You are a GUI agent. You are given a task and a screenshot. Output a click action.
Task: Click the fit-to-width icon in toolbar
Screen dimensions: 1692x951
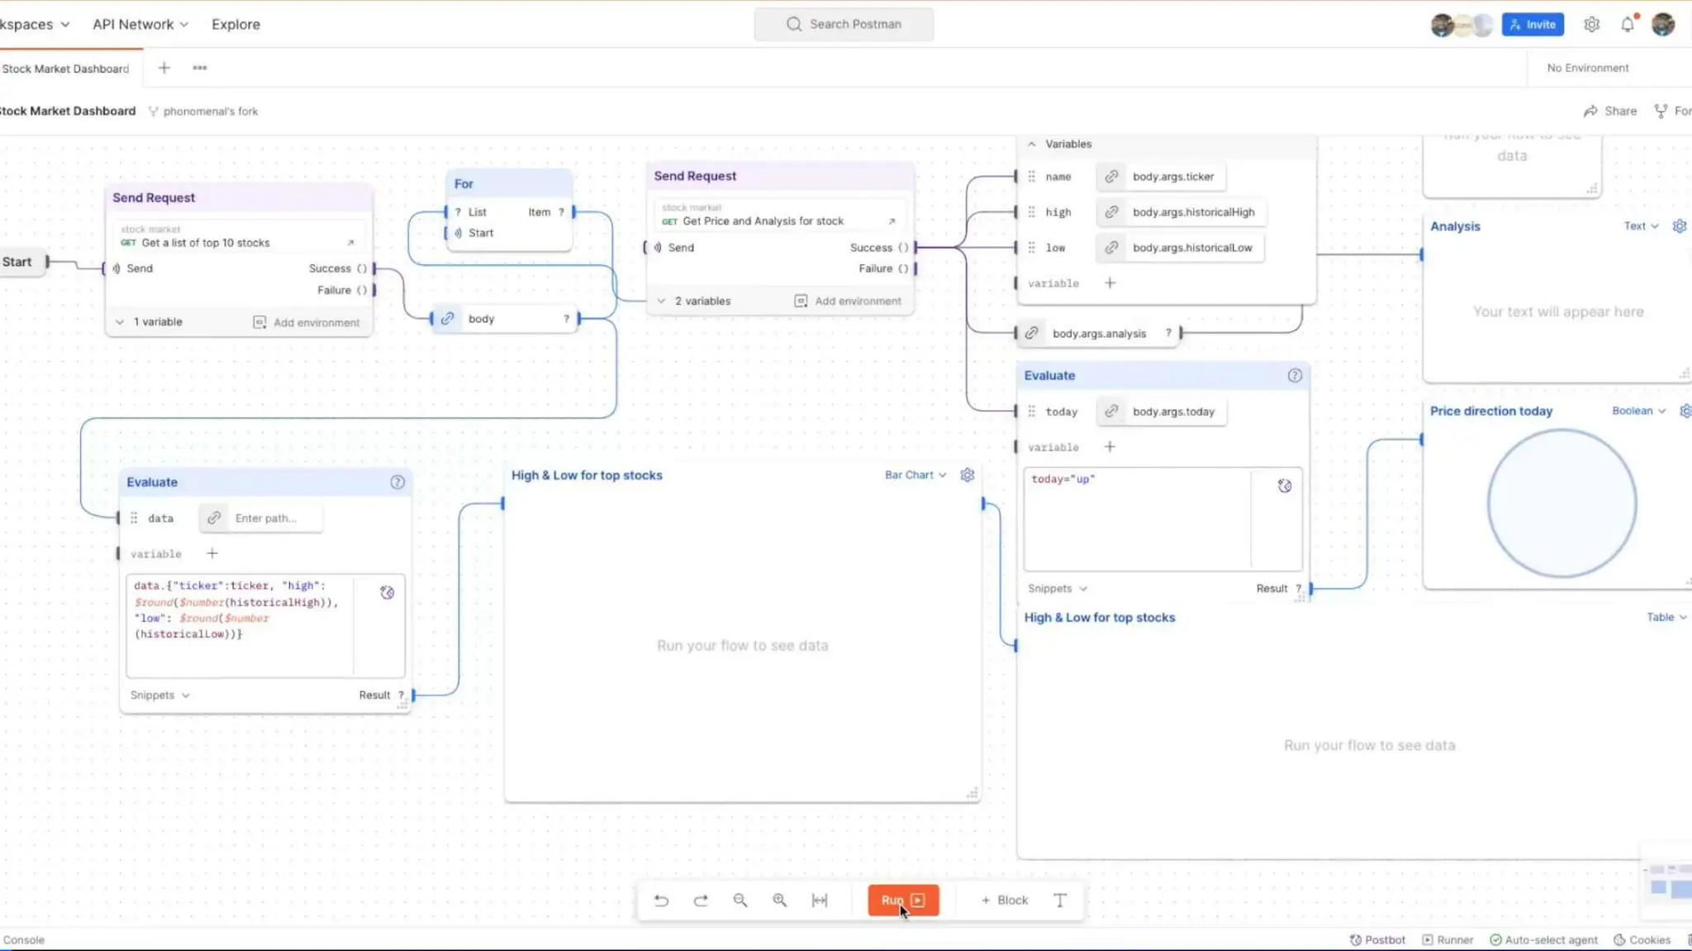point(820,900)
